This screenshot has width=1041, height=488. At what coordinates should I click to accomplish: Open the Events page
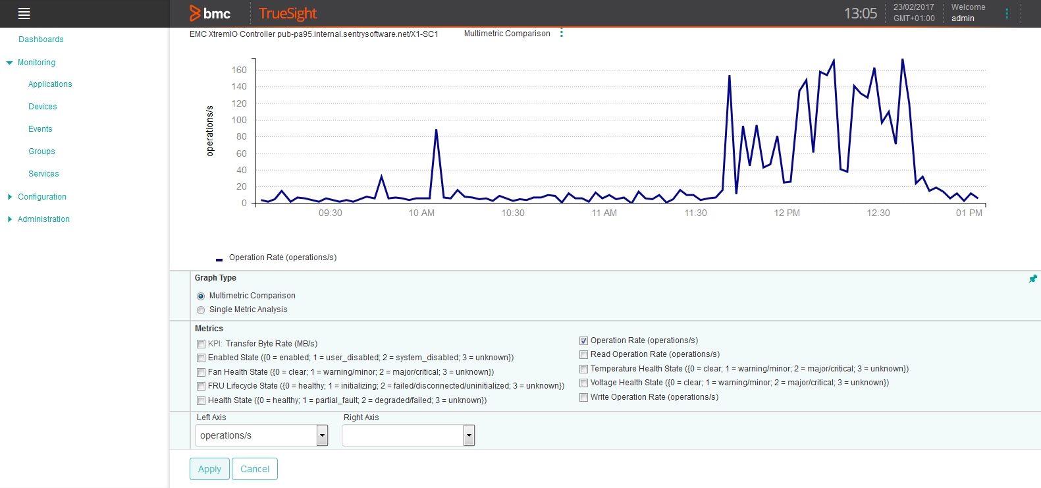(40, 129)
